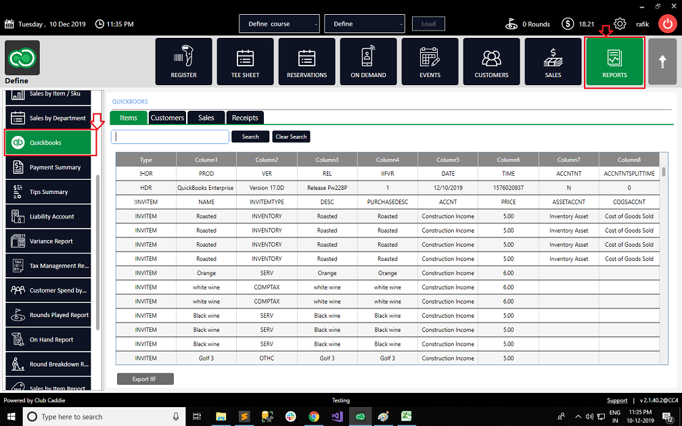Open Liability Account report
682x426 pixels.
(x=48, y=216)
